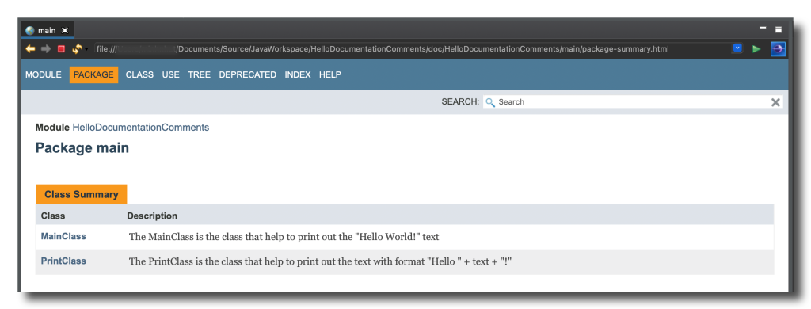Open the MODULE navigation item
This screenshot has width=811, height=309.
point(44,74)
